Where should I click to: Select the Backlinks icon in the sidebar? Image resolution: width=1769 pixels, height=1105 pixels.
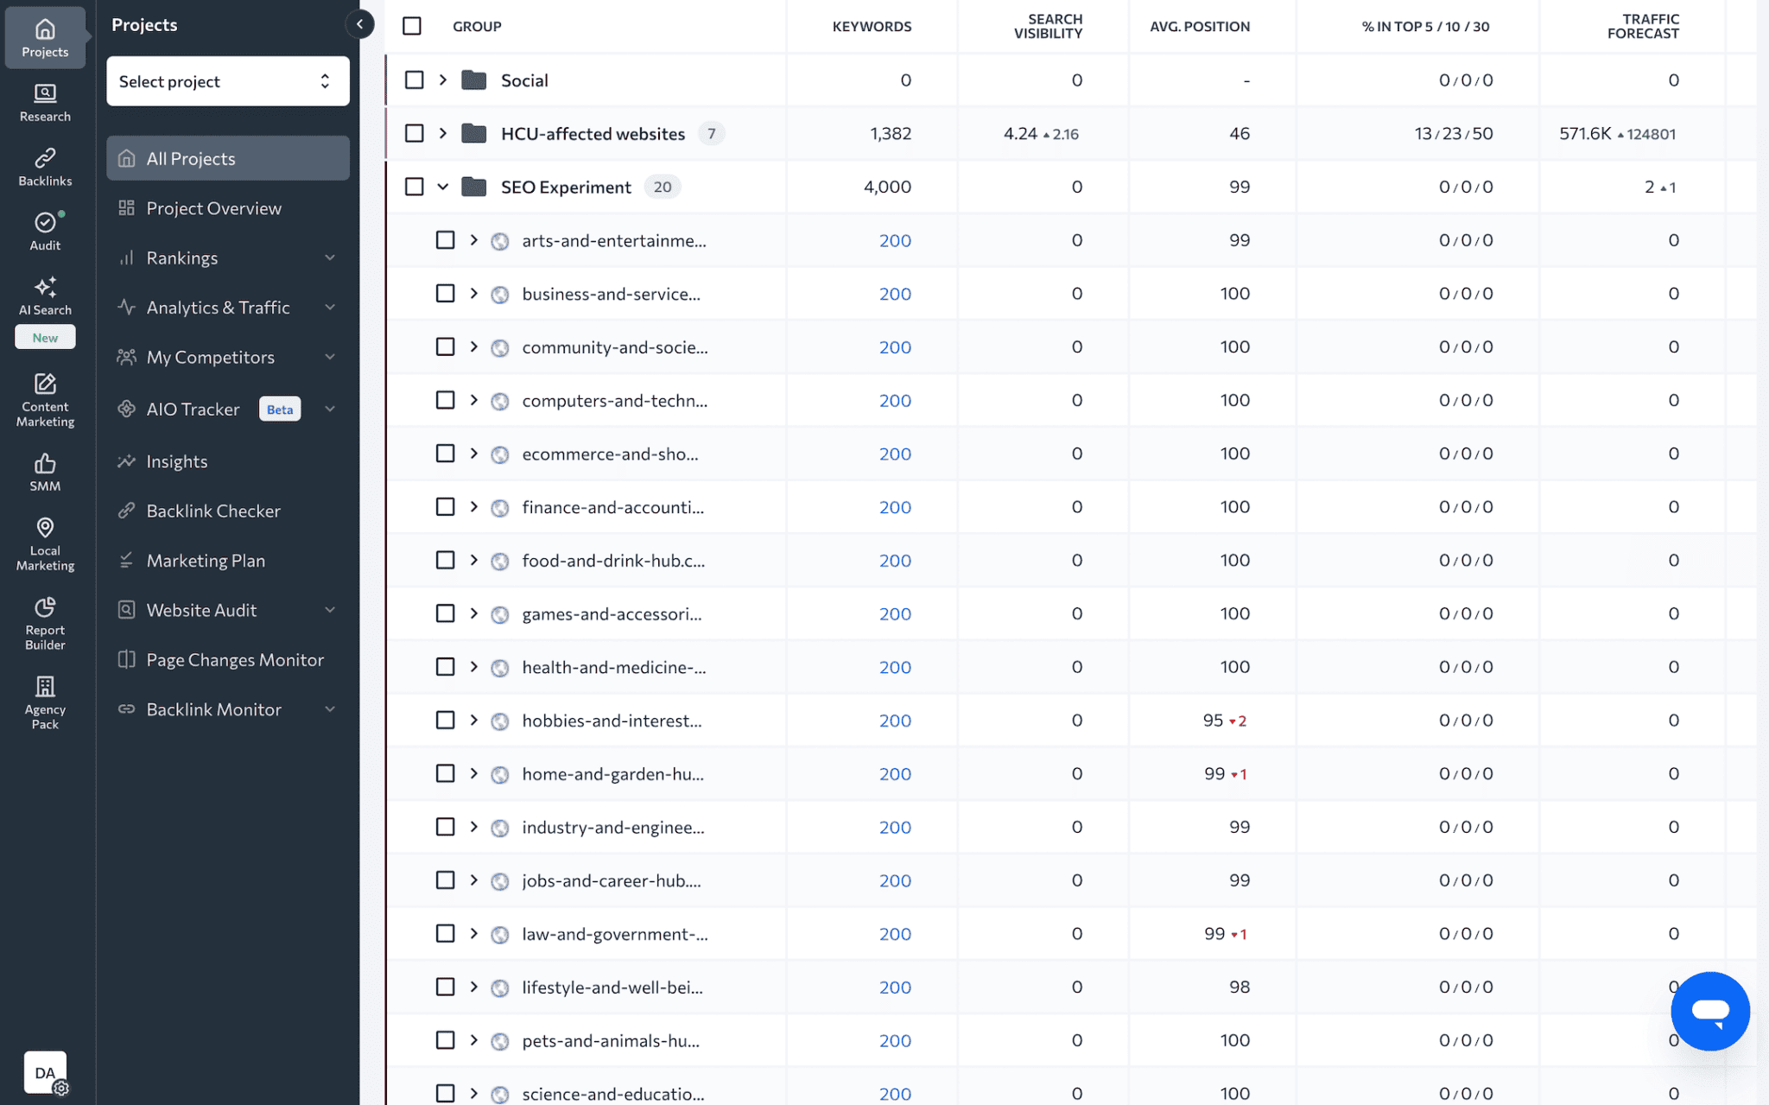44,167
